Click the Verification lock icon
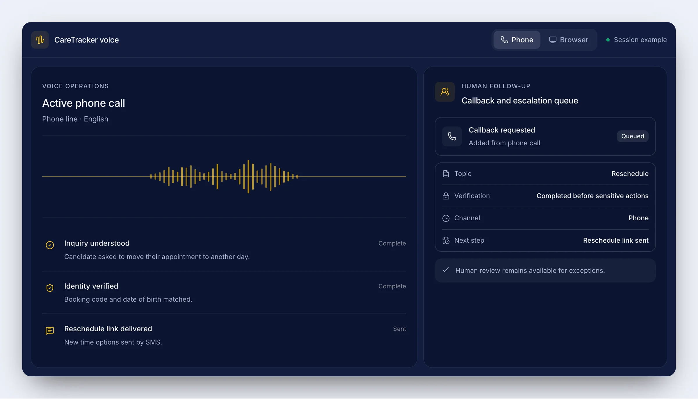This screenshot has width=698, height=399. click(x=446, y=196)
